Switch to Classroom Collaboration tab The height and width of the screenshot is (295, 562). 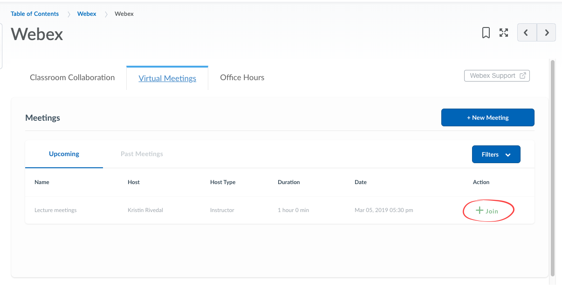pyautogui.click(x=72, y=78)
